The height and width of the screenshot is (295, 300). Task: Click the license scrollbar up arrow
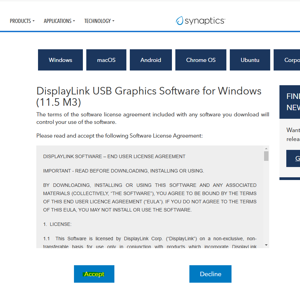coord(266,149)
